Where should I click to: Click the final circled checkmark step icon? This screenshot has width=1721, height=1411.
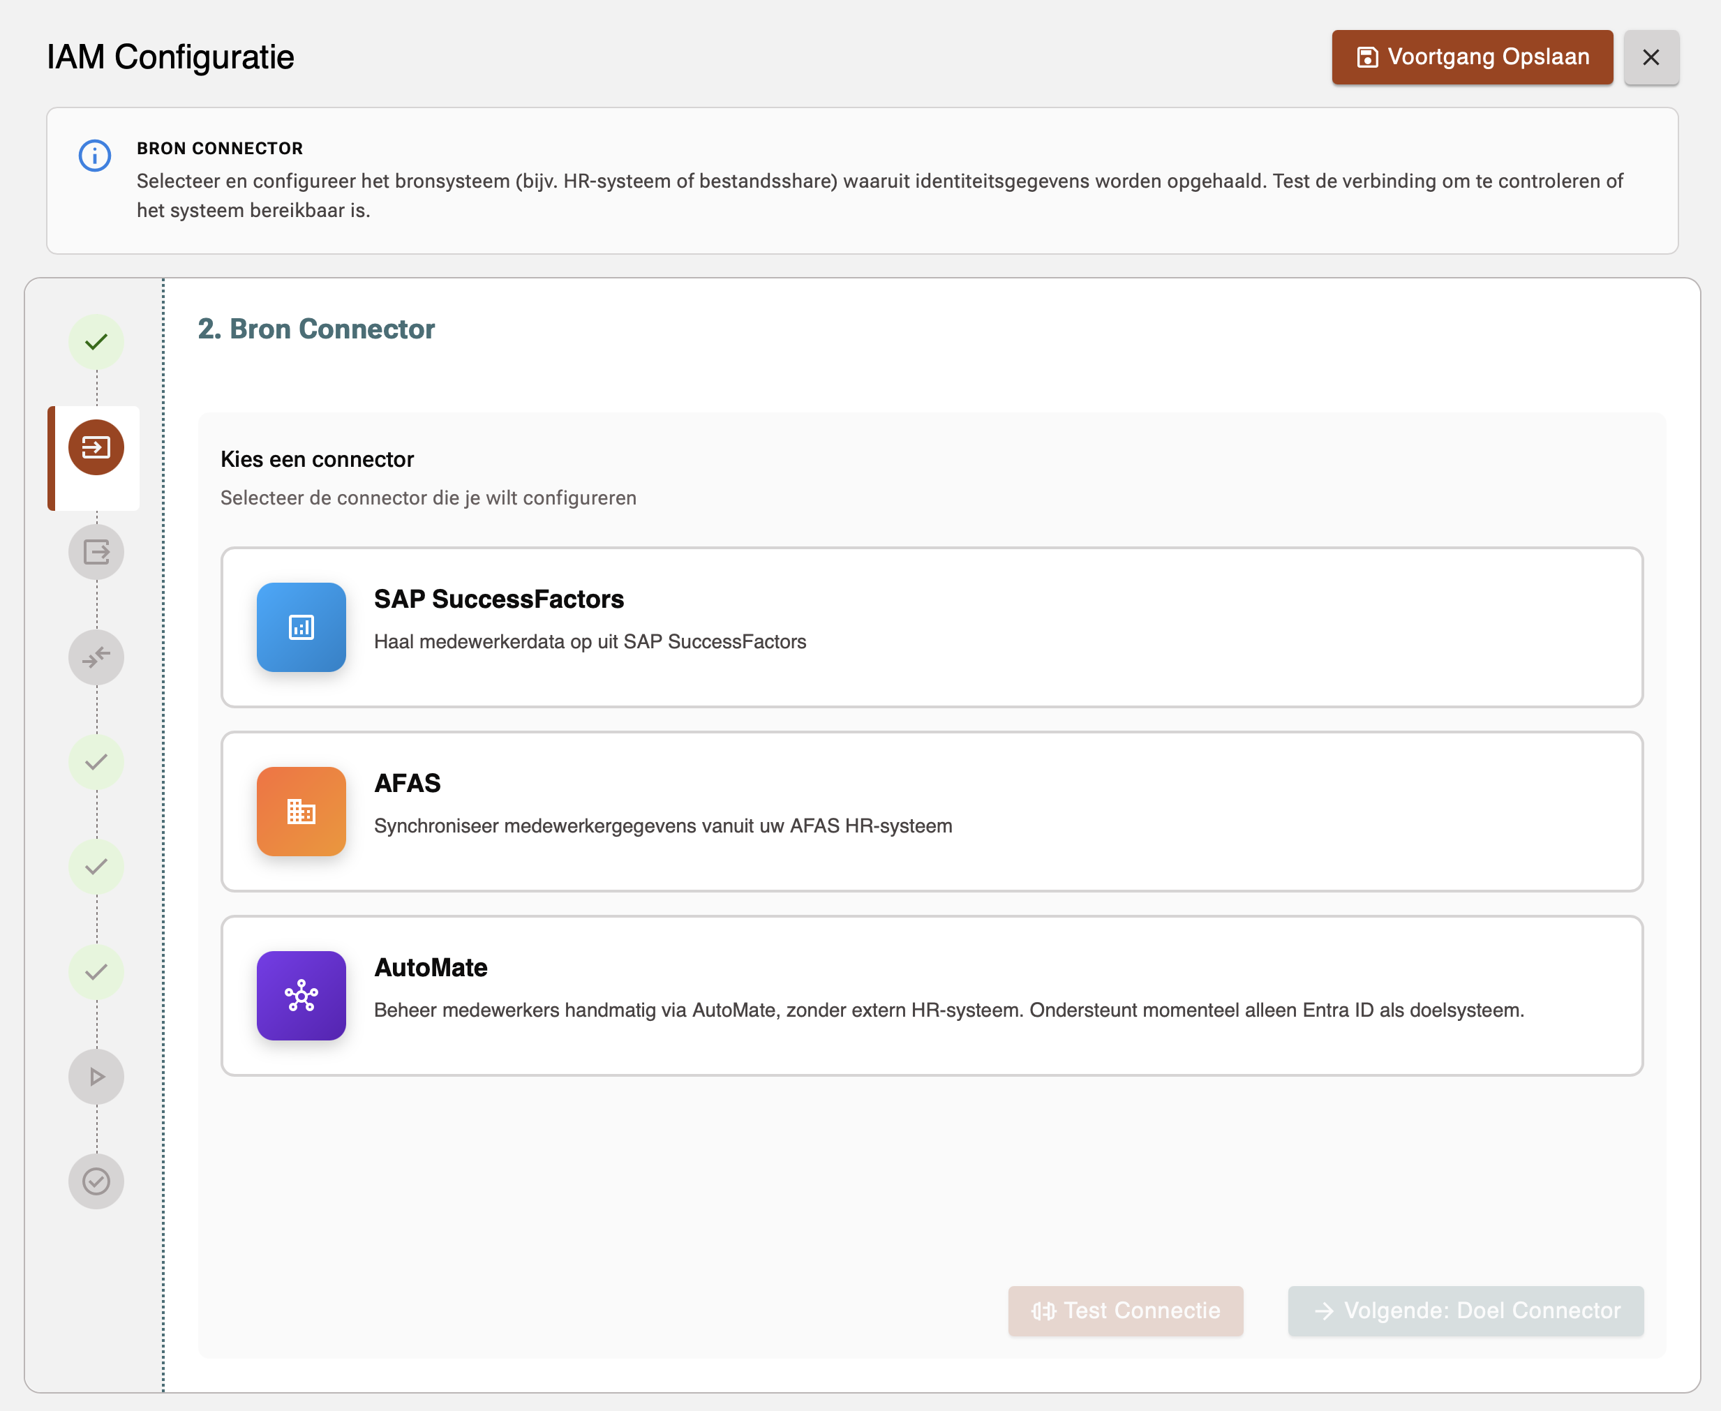(96, 1181)
